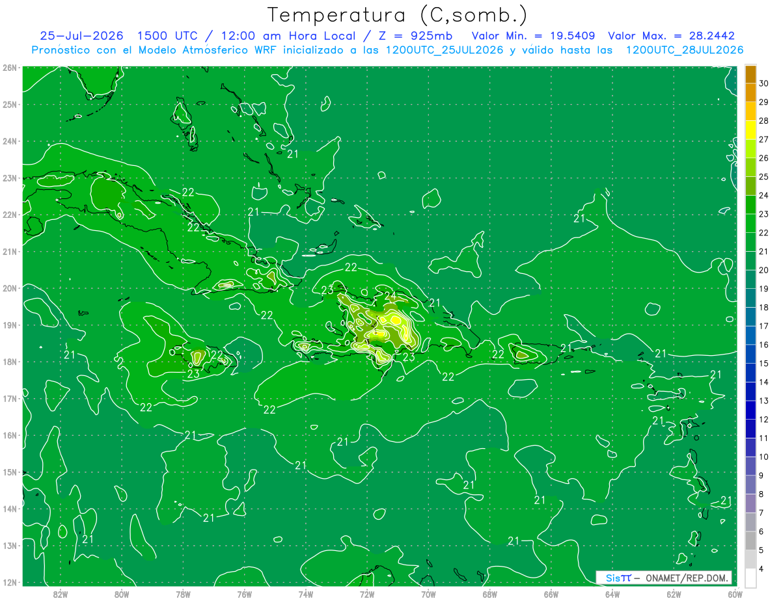This screenshot has width=781, height=603.
Task: Click the '20N' latitude label
Action: 10,288
